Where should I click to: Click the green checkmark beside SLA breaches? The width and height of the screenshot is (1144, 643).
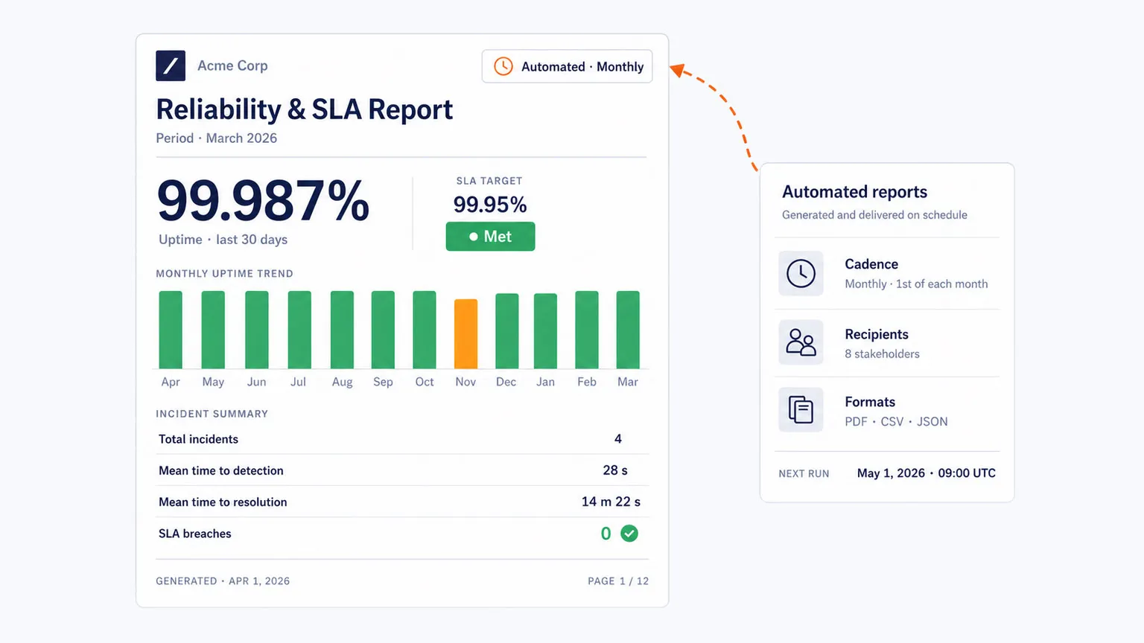(629, 534)
